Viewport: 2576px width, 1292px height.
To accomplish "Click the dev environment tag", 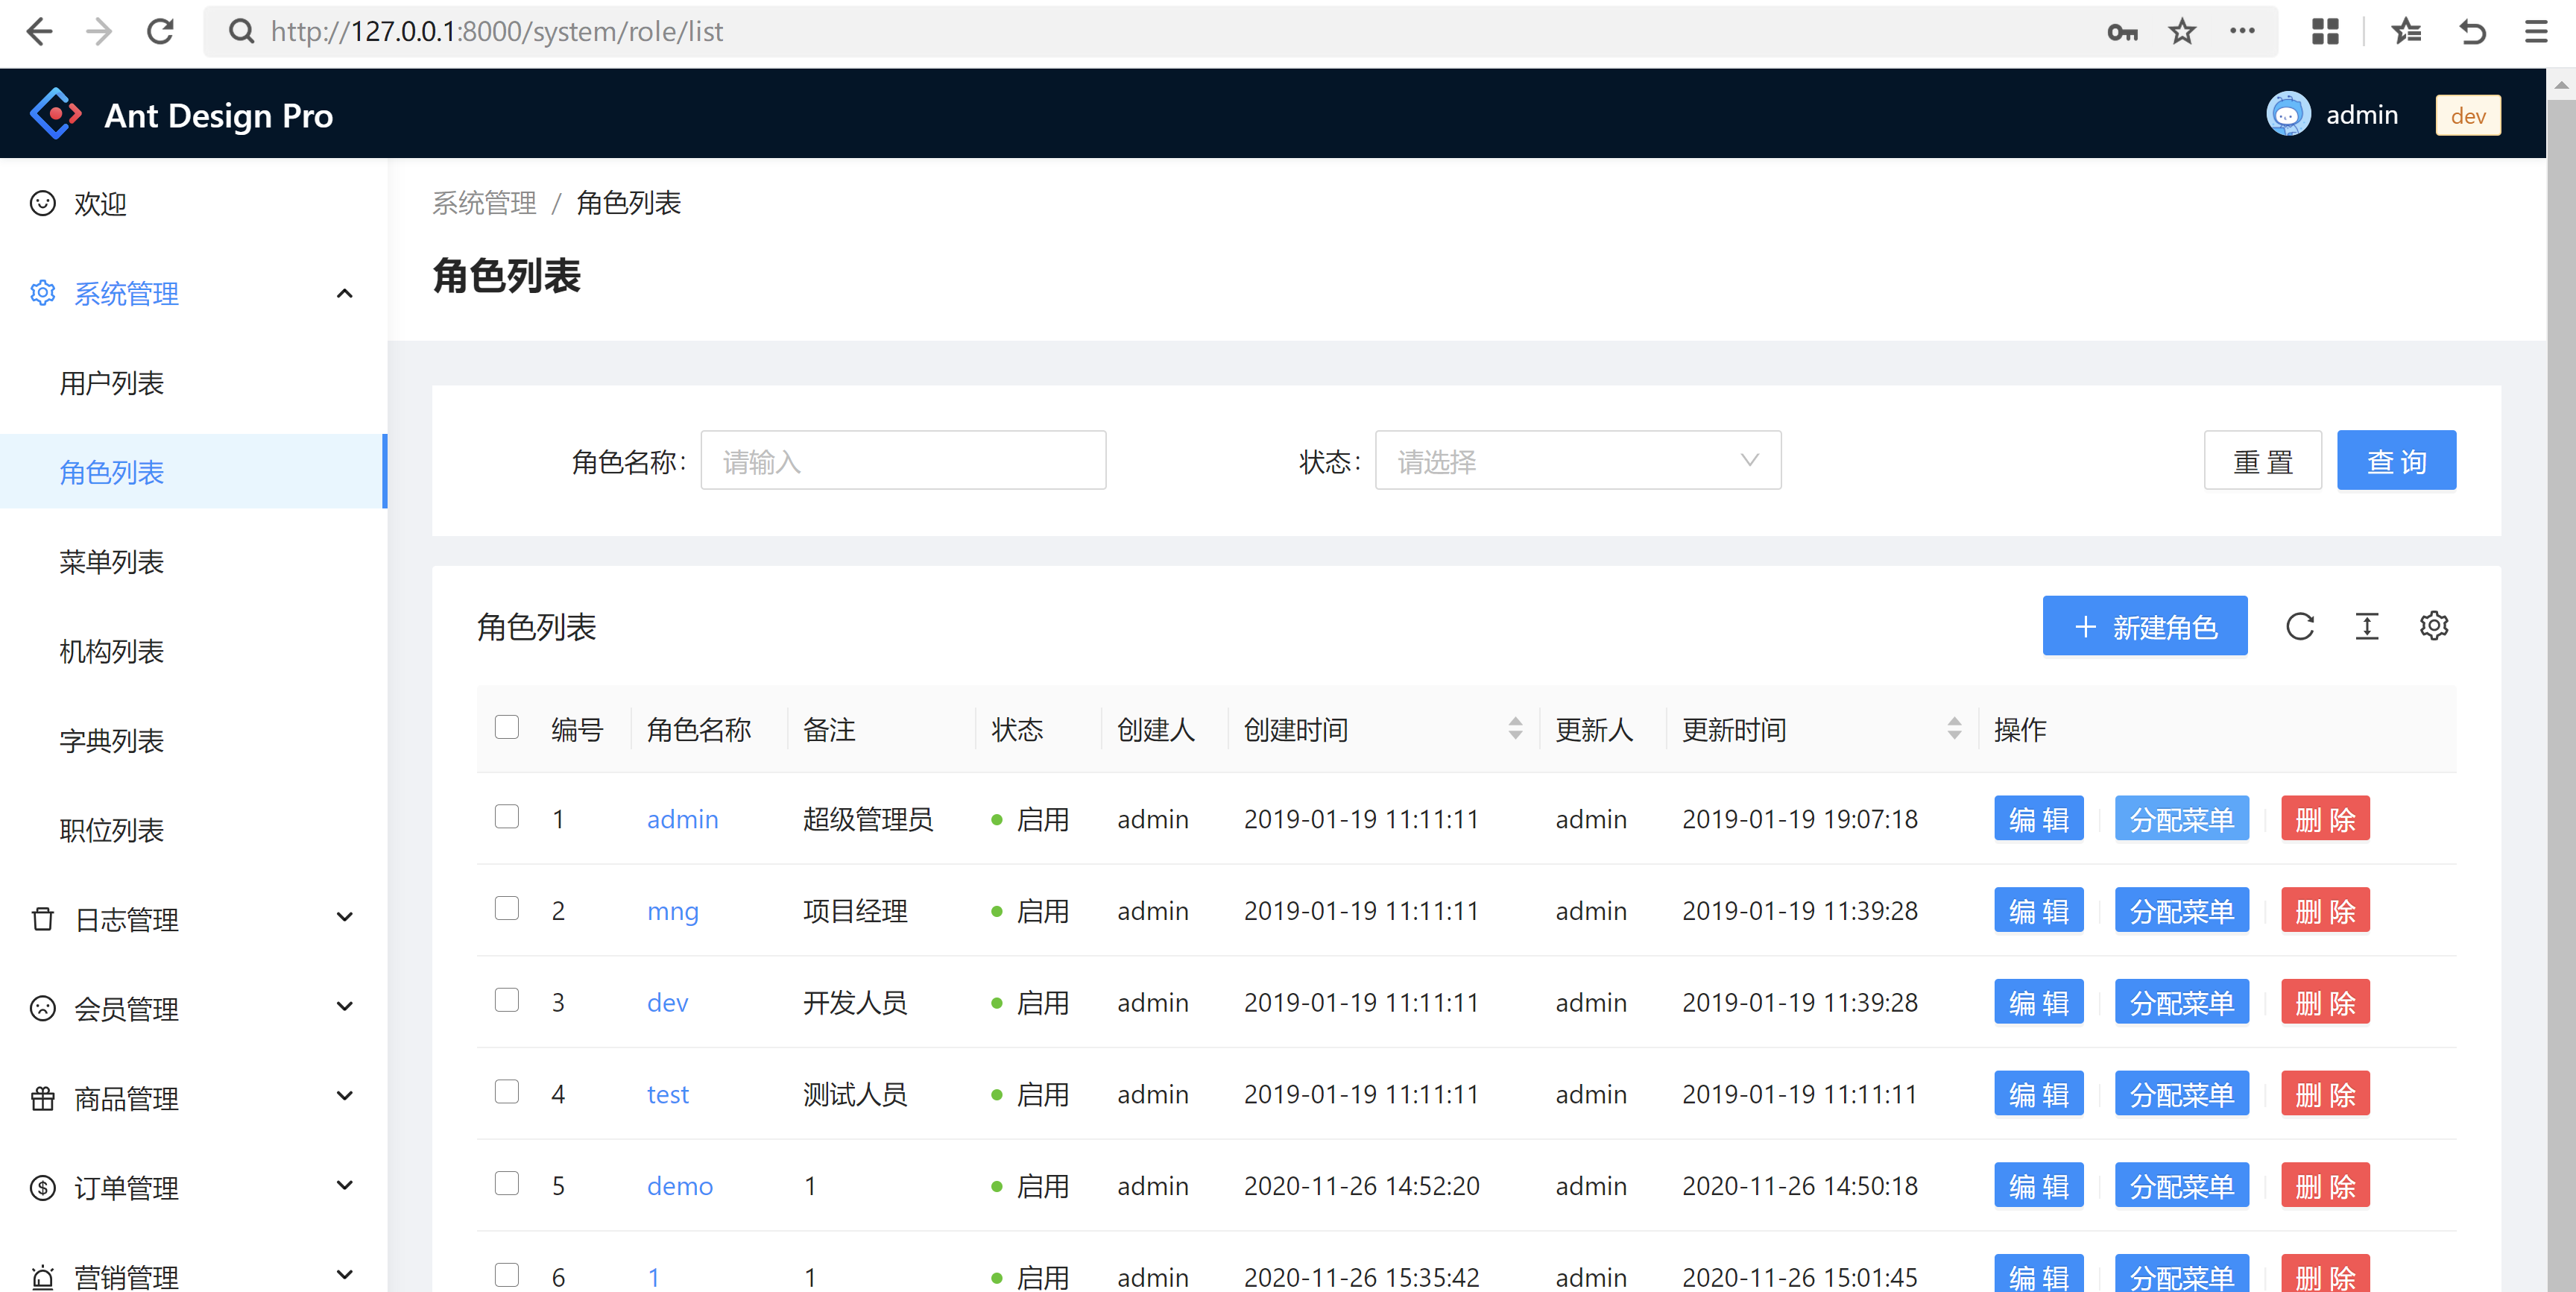I will pyautogui.click(x=2467, y=115).
